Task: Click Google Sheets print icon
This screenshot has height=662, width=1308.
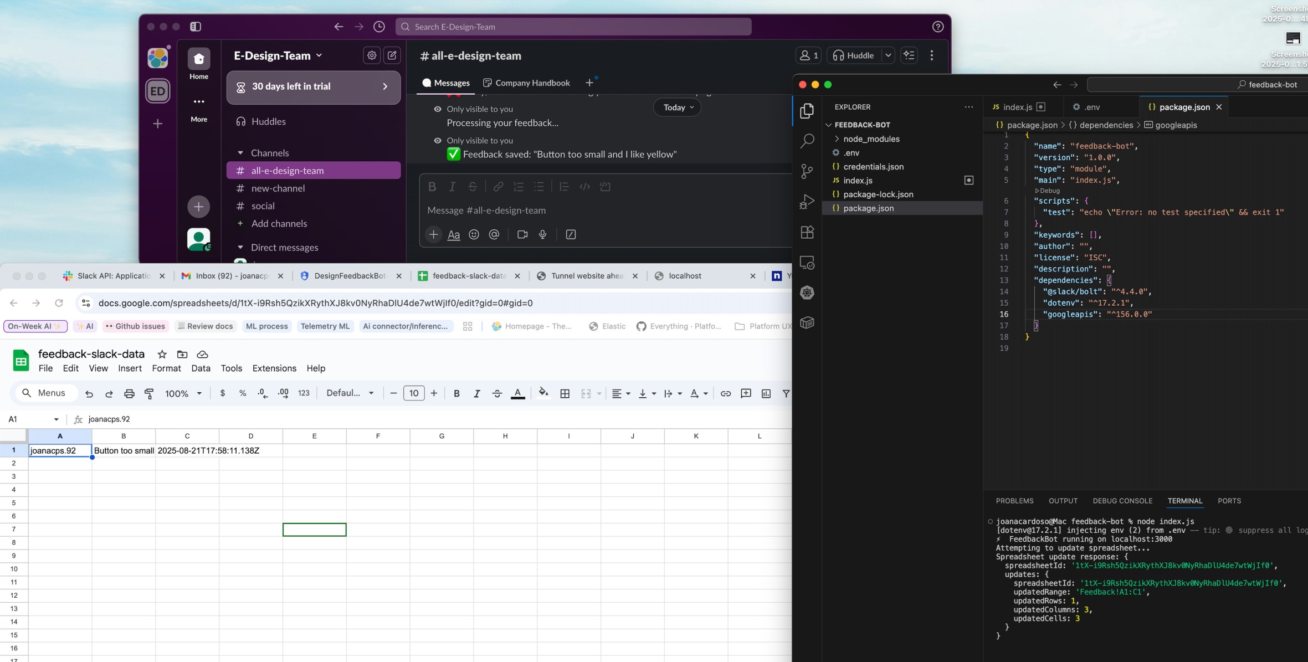Action: (129, 393)
